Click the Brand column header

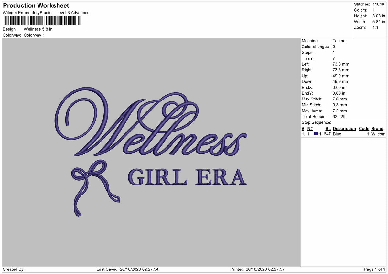click(x=377, y=128)
